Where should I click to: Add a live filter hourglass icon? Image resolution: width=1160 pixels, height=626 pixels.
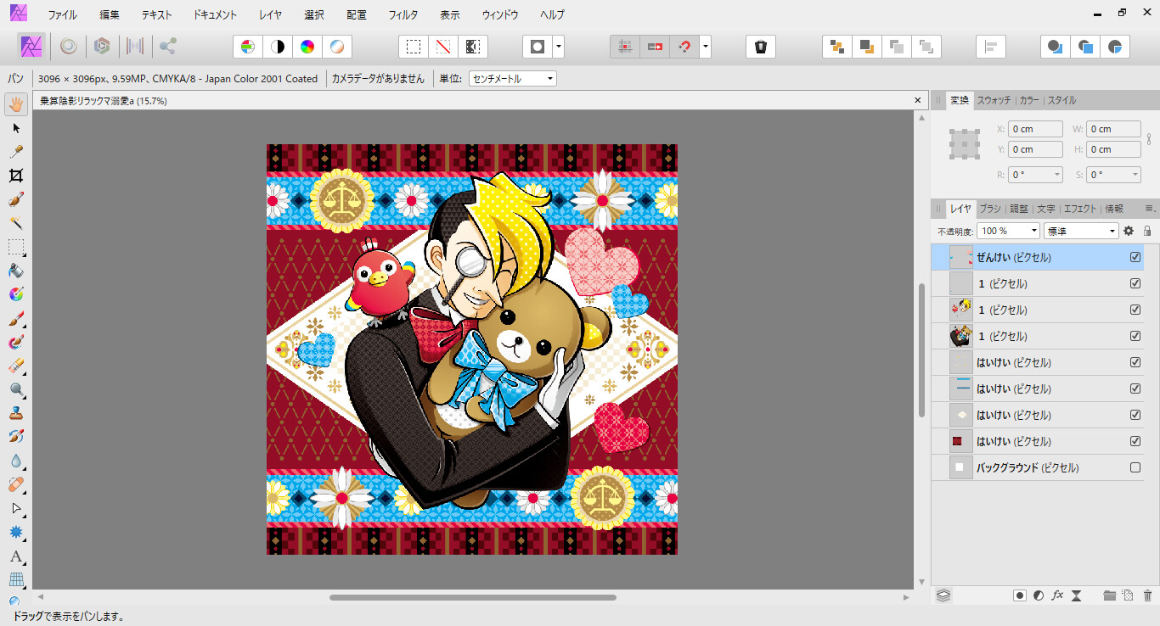[1076, 595]
